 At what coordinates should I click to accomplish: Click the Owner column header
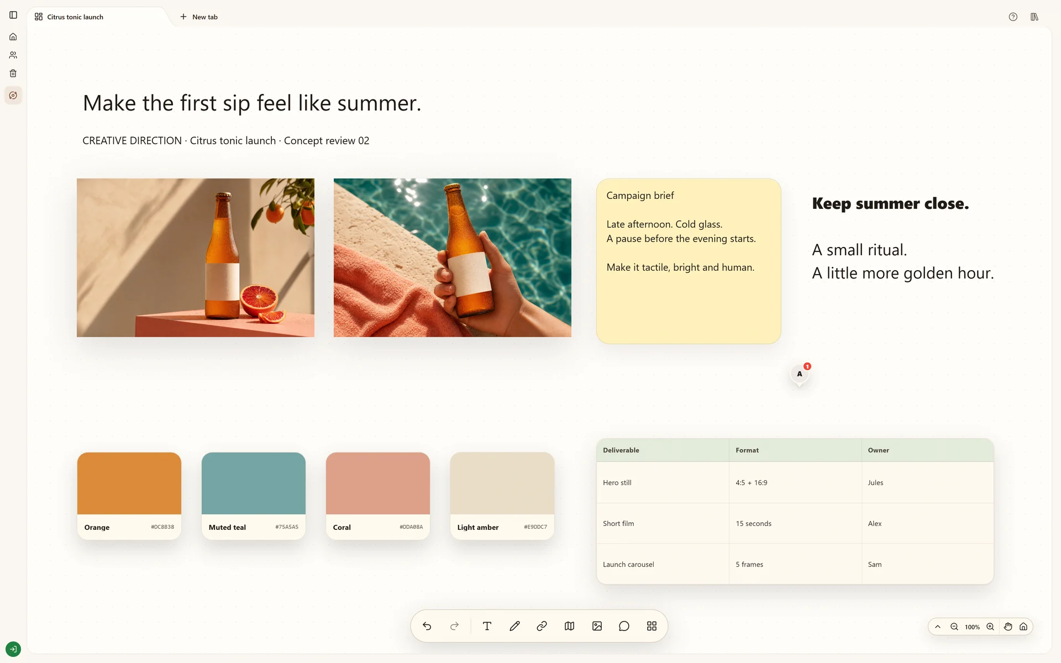click(928, 450)
